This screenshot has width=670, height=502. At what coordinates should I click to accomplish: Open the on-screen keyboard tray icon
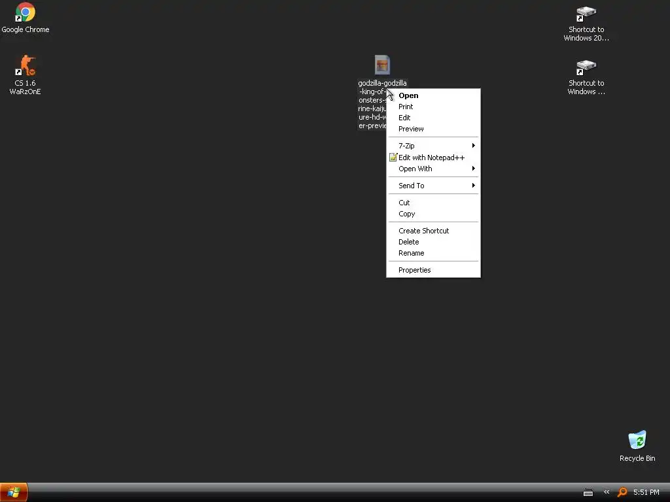[588, 493]
